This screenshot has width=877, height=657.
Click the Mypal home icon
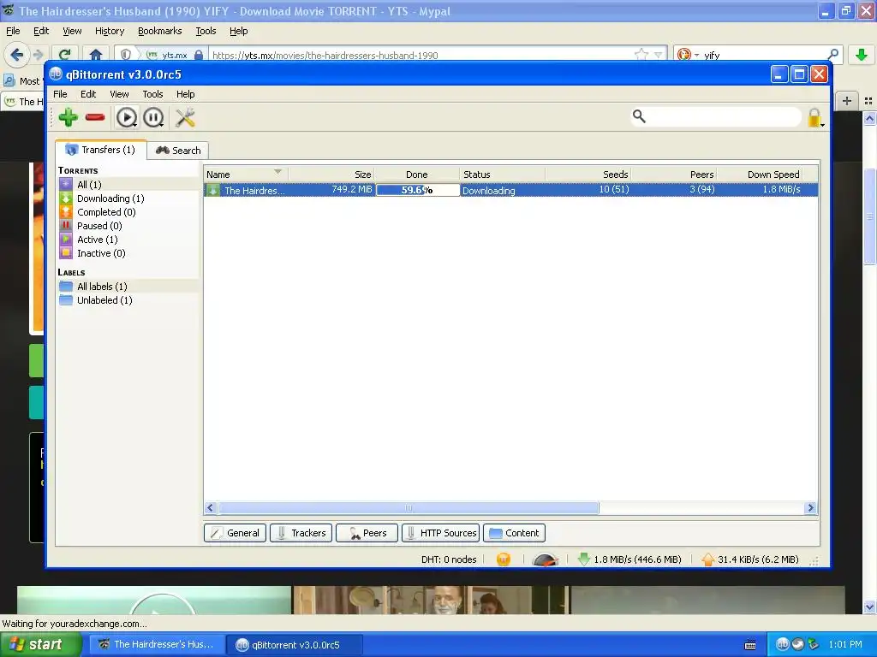coord(96,55)
